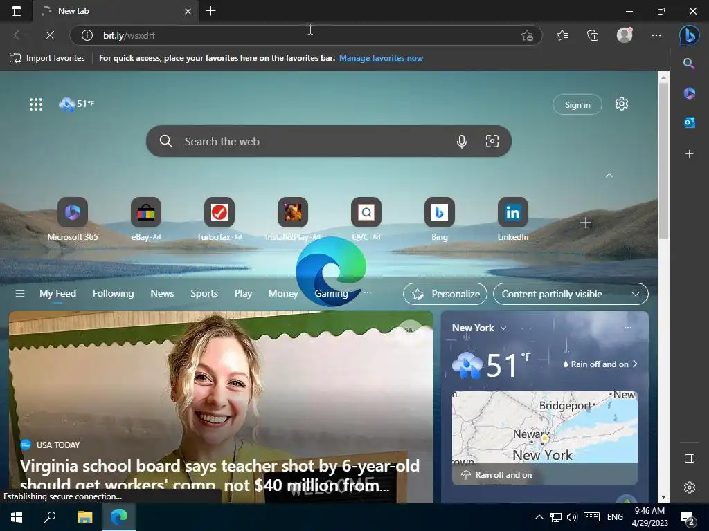Stop loading the page
Screen dimensions: 709x531
coord(50,35)
